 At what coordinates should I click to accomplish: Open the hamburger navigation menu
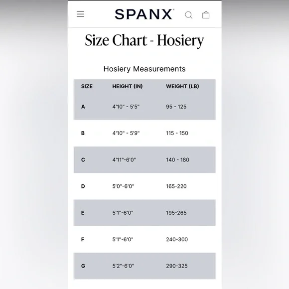[81, 14]
